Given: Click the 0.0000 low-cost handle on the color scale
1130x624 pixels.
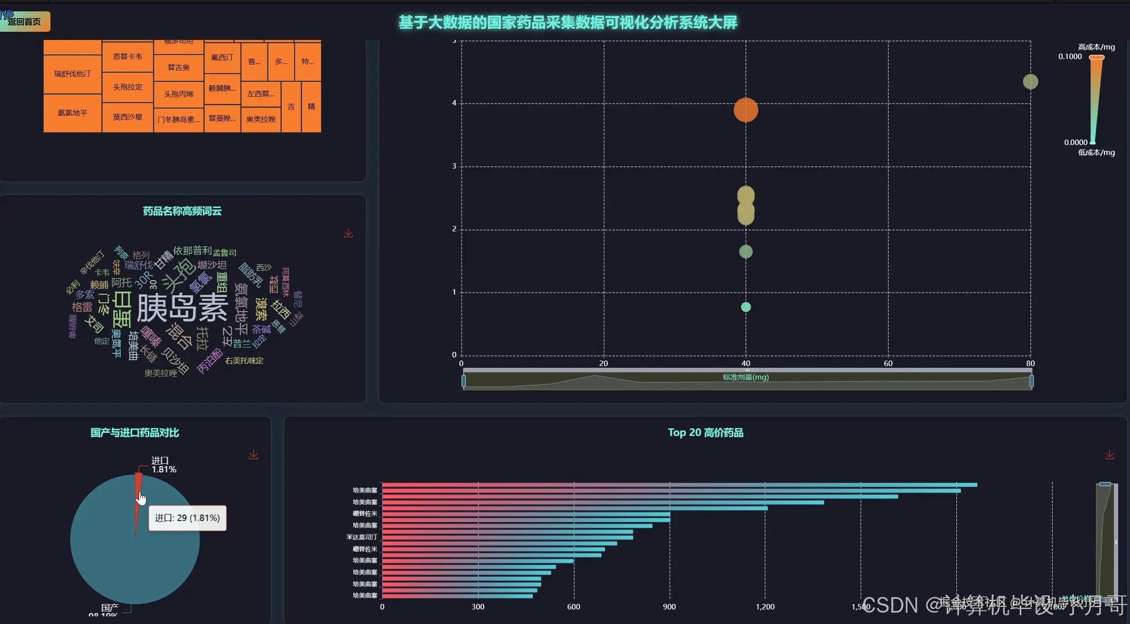Looking at the screenshot, I should pyautogui.click(x=1092, y=143).
